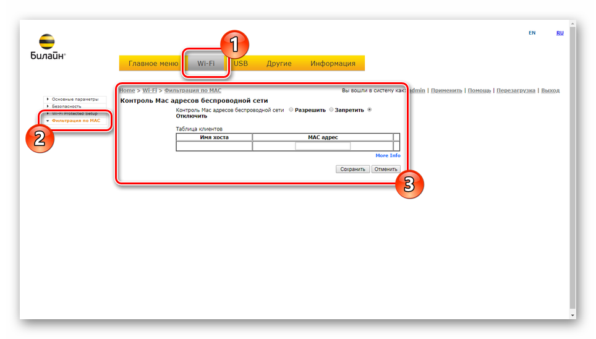Select the Запретить radio button
This screenshot has height=339, width=596.
[331, 109]
